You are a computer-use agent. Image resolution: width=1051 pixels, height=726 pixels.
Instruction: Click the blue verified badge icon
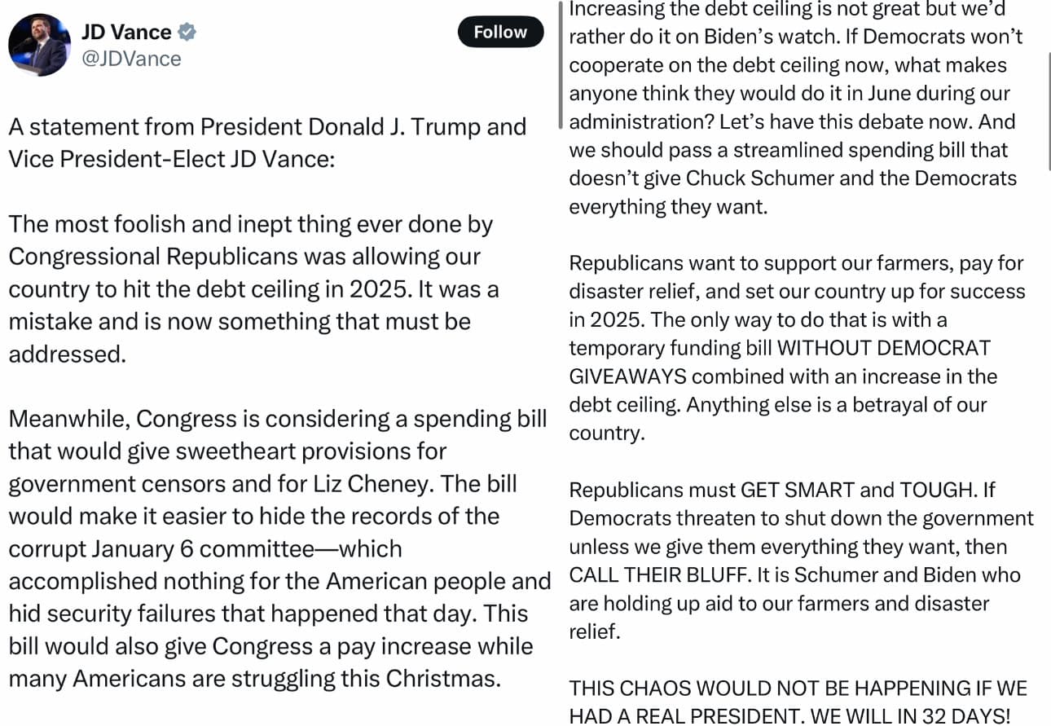point(187,33)
